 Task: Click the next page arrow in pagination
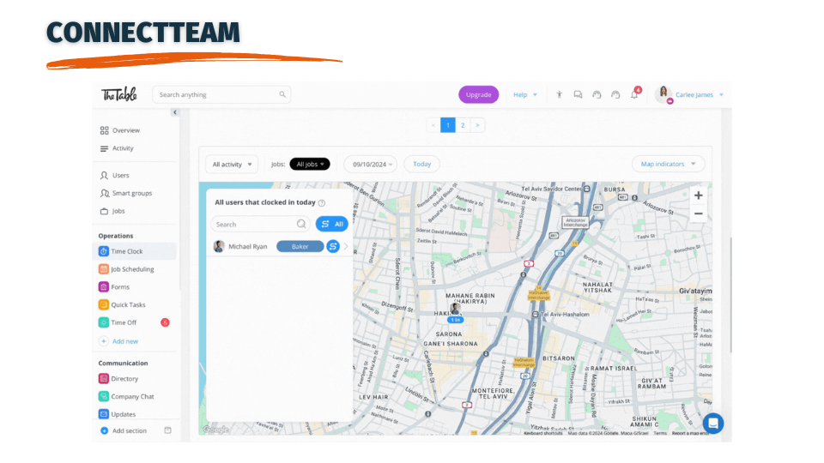[x=477, y=125]
